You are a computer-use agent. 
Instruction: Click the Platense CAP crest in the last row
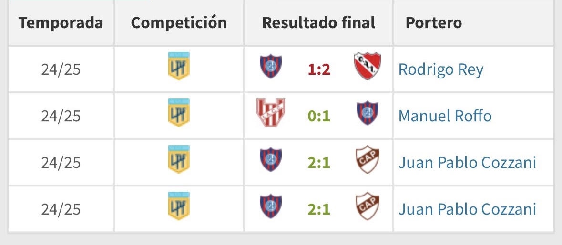[368, 206]
